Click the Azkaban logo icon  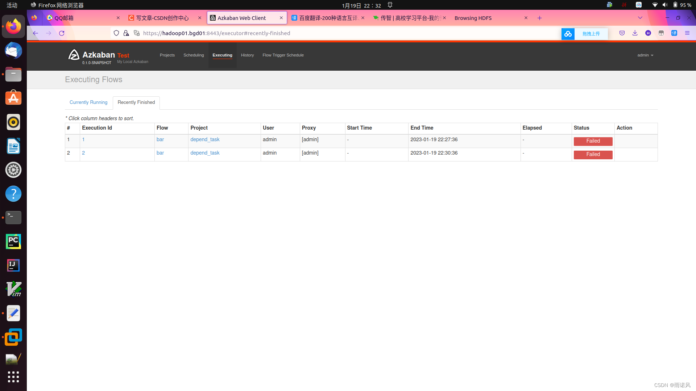click(74, 55)
